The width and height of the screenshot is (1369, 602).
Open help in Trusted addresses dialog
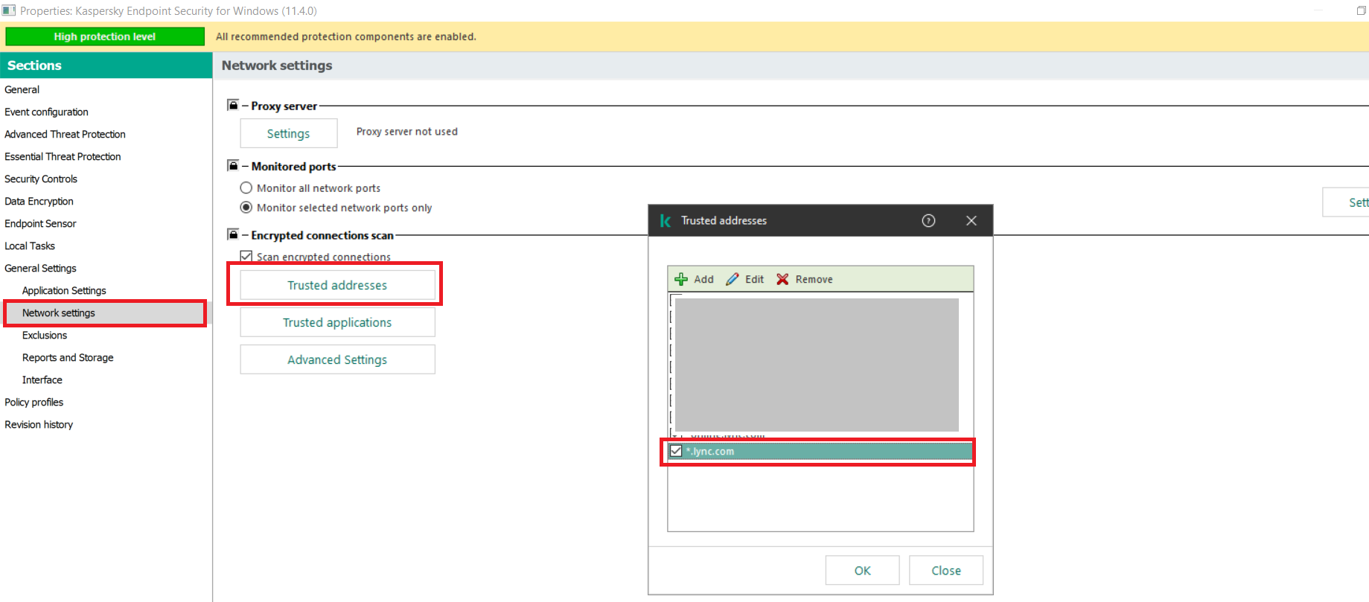tap(928, 220)
